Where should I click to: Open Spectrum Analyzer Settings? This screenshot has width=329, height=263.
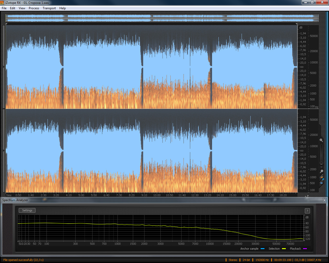click(27, 210)
